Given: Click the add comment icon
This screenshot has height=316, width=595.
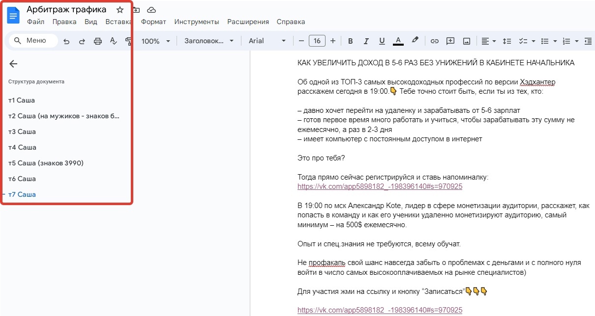Looking at the screenshot, I should [x=450, y=41].
